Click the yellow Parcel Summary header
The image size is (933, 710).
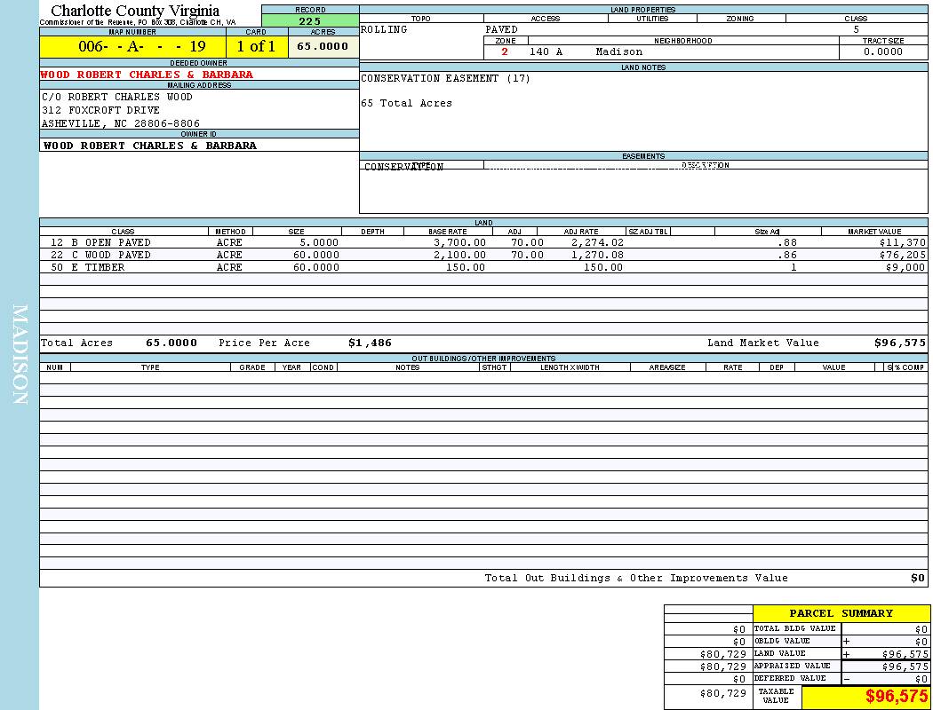click(841, 613)
